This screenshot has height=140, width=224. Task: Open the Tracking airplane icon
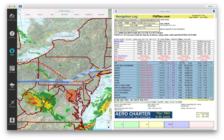tap(12, 104)
